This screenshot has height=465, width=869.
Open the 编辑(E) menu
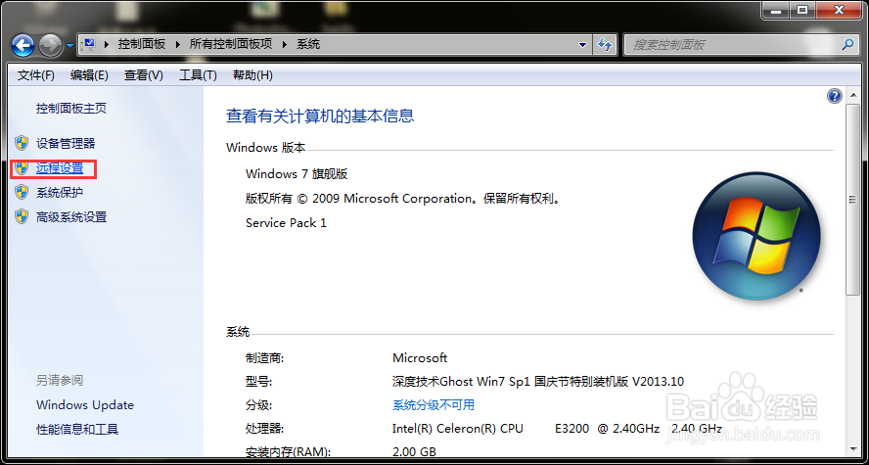(89, 74)
